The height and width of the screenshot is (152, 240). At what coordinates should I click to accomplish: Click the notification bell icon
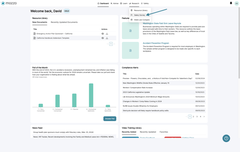click(231, 3)
